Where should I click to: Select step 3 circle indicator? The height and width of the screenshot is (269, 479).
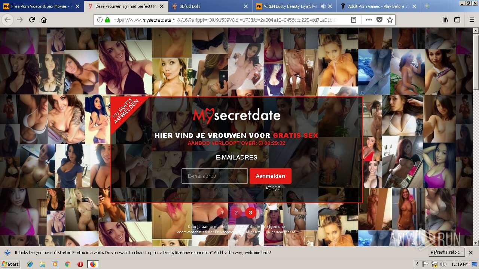[250, 213]
